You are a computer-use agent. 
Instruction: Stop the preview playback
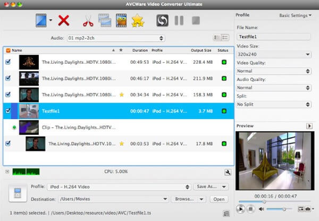click(250, 209)
